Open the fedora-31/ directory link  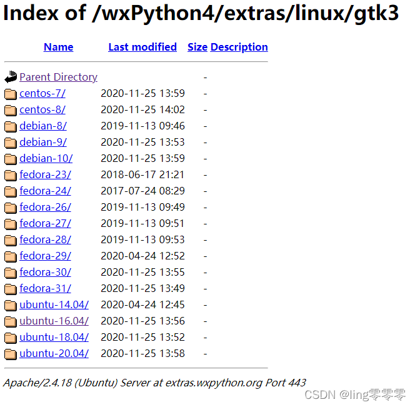pyautogui.click(x=45, y=288)
